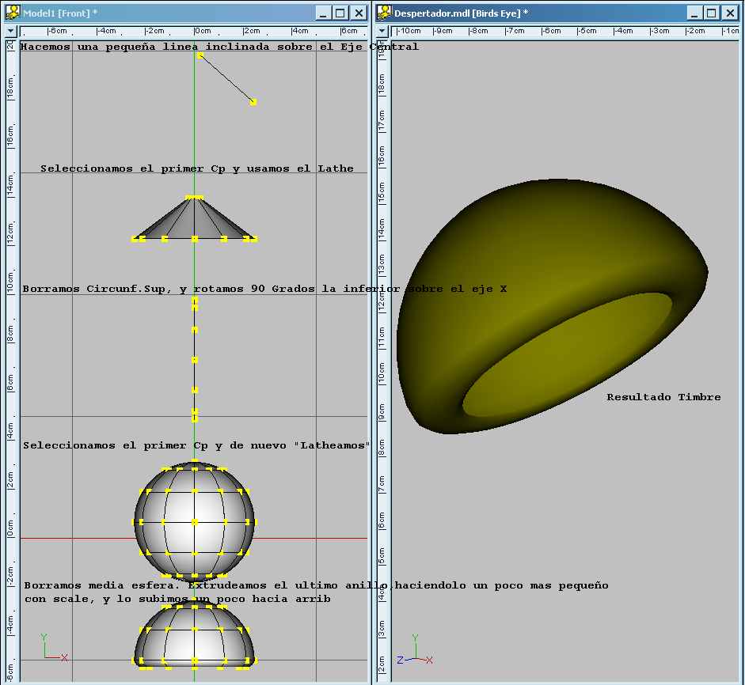This screenshot has width=745, height=685.
Task: Click the middle control point of the vertical spline
Action: 194,360
